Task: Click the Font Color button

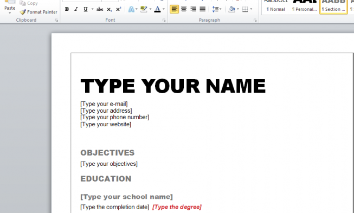Action: tap(157, 9)
